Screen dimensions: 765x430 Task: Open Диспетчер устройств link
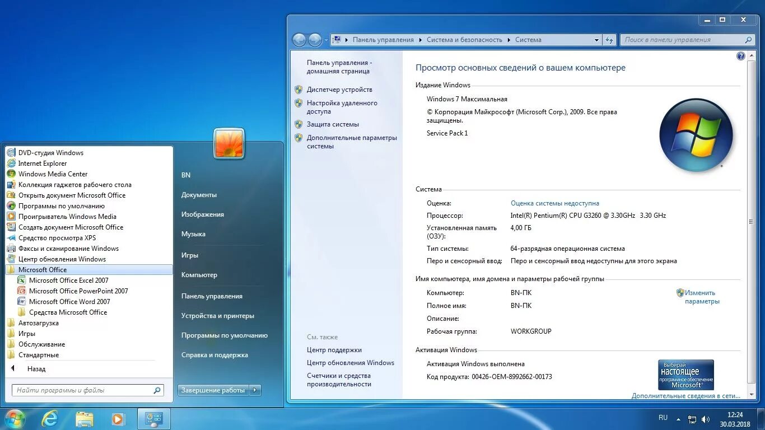coord(339,90)
